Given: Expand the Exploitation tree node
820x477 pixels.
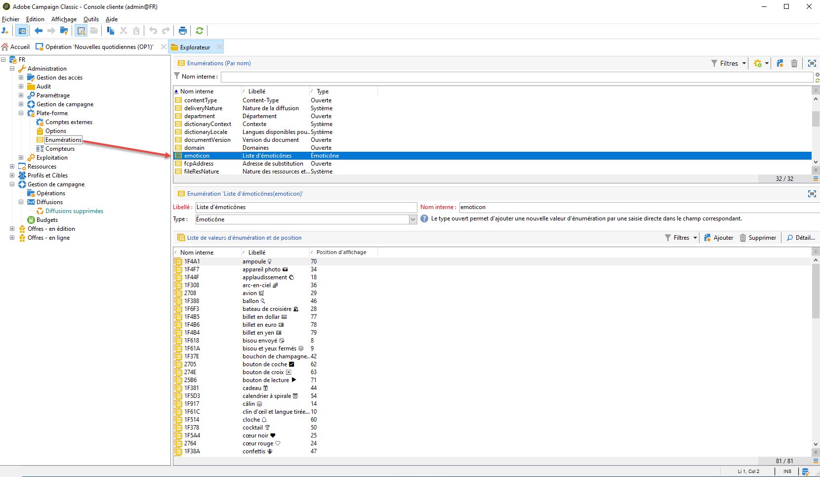Looking at the screenshot, I should (21, 158).
